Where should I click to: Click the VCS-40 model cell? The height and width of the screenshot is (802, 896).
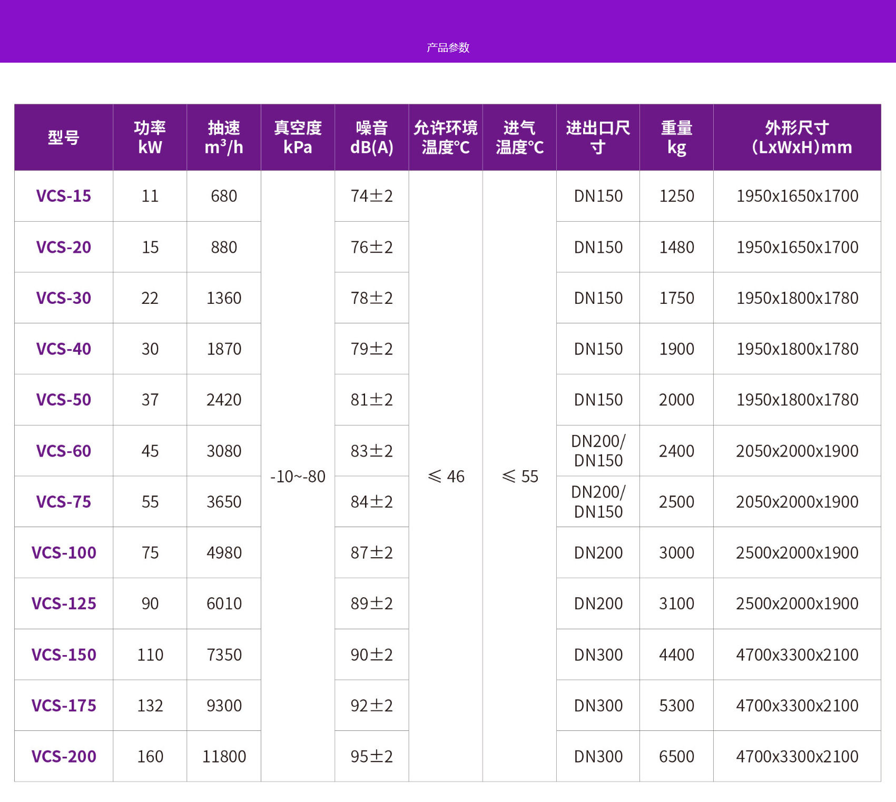(64, 349)
